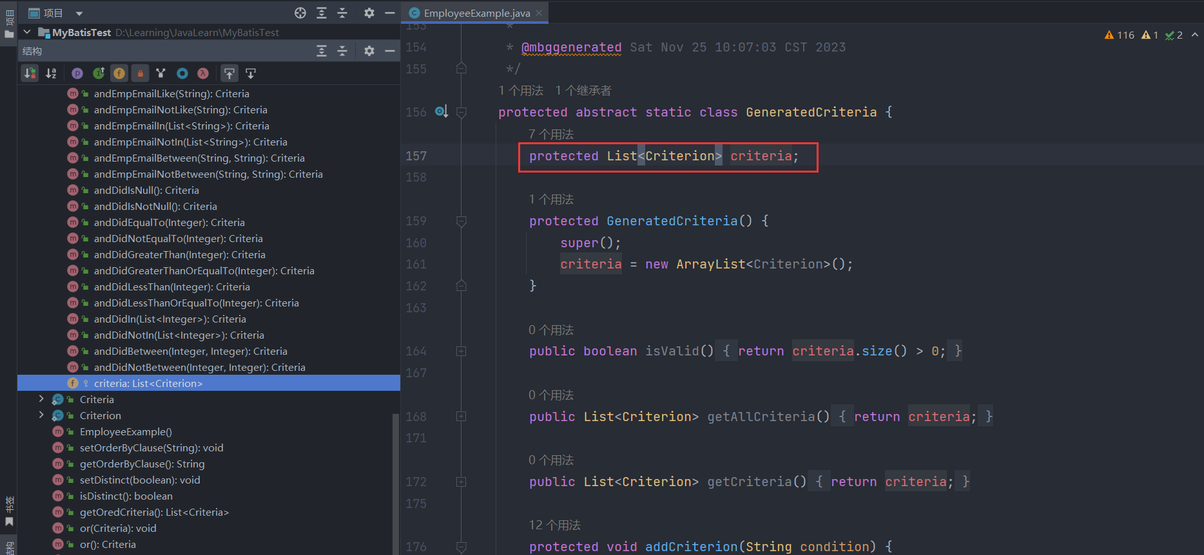
Task: Click the bookmark icon on the left tool stripe
Action: pos(9,522)
